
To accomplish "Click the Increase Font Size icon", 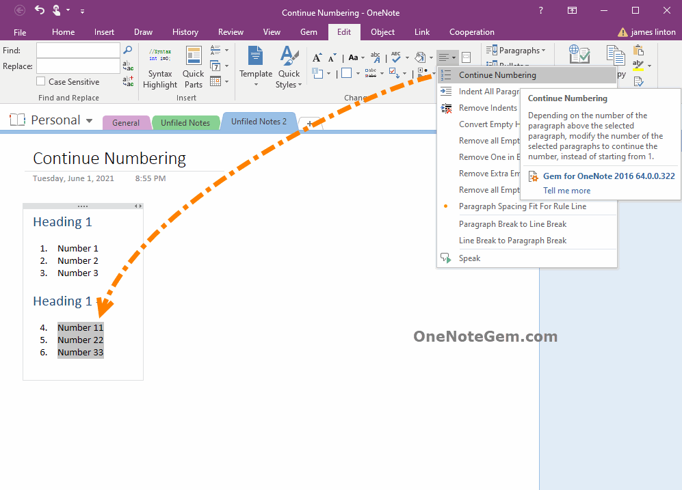I will point(317,56).
